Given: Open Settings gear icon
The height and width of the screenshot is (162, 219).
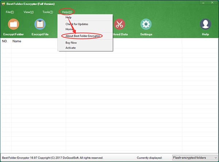Looking at the screenshot, I should (x=146, y=24).
